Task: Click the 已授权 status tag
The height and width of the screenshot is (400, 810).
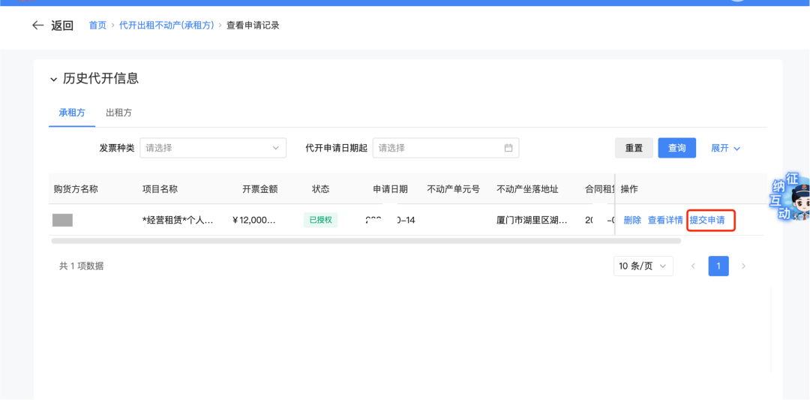Action: click(320, 220)
